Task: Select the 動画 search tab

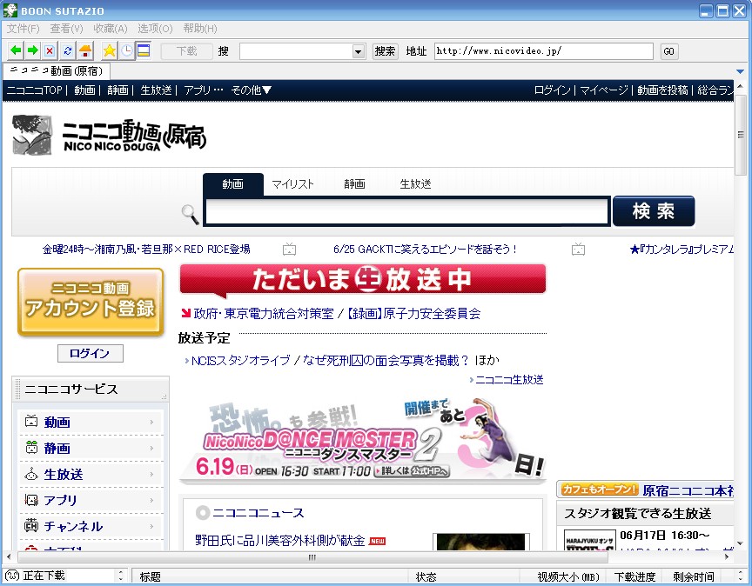Action: tap(233, 184)
